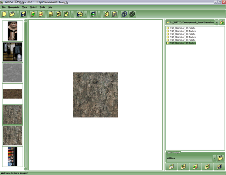The width and height of the screenshot is (226, 175).
Task: Click the Remove image red minus toolbar icon
Action: 41,14
